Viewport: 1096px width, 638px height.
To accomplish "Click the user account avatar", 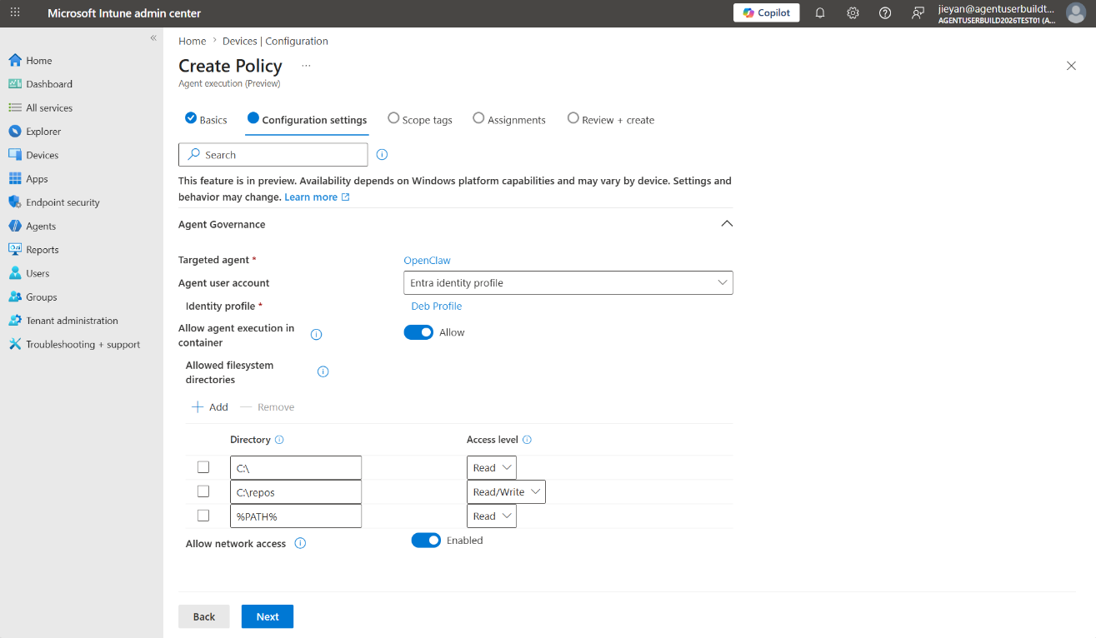I will [1076, 13].
